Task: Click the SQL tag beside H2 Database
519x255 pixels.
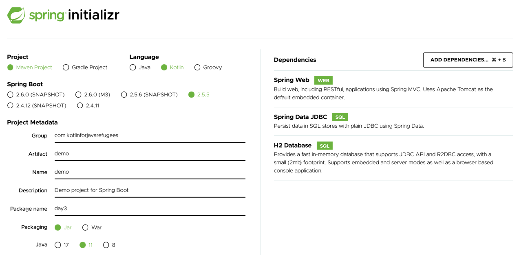Action: click(x=325, y=146)
